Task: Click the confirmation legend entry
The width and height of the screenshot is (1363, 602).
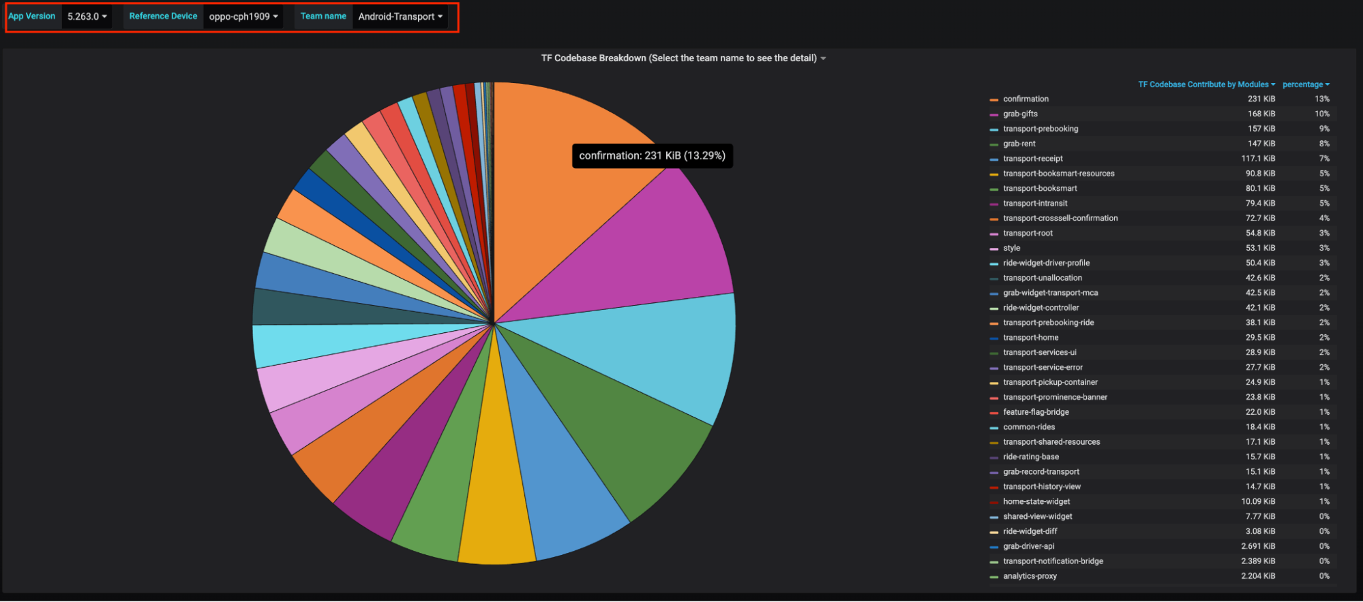Action: pos(1025,99)
